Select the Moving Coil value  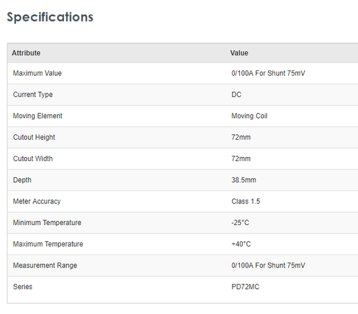tap(249, 116)
